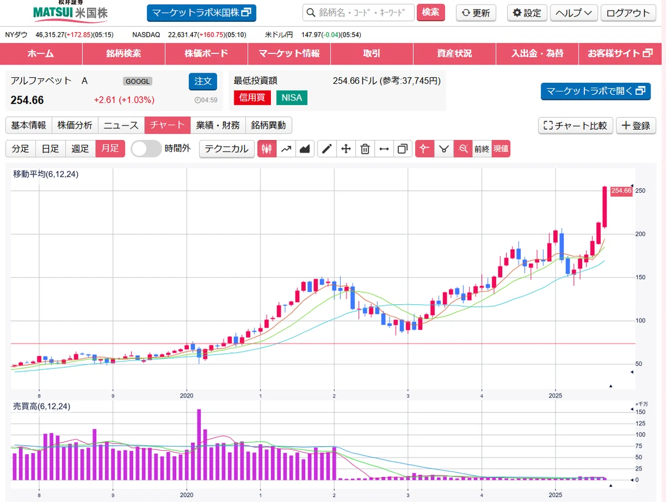Toggle the 前終 previous close line button
Image resolution: width=666 pixels, height=502 pixels.
[481, 149]
